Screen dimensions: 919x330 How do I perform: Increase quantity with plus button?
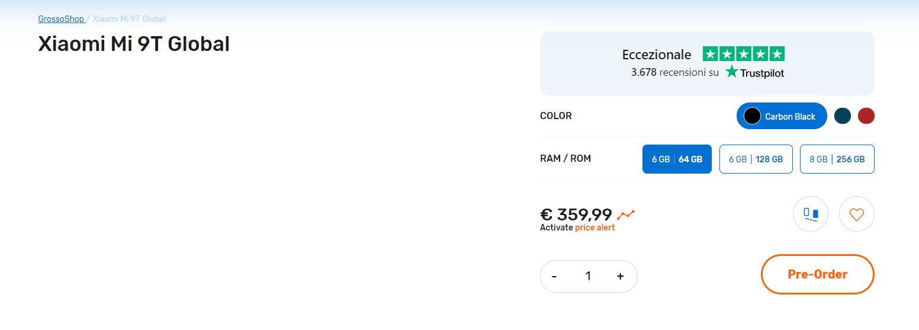(620, 276)
